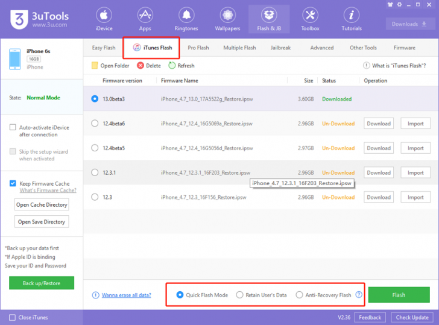
Task: Click the Back up/Restore button
Action: point(42,283)
